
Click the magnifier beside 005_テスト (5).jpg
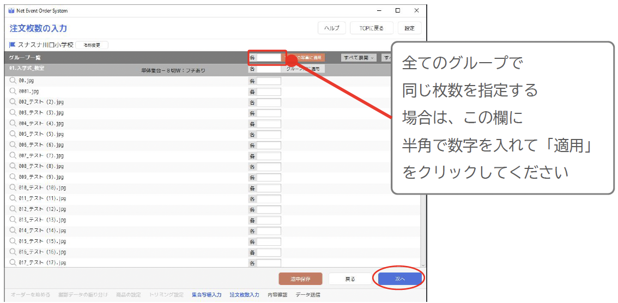[13, 134]
